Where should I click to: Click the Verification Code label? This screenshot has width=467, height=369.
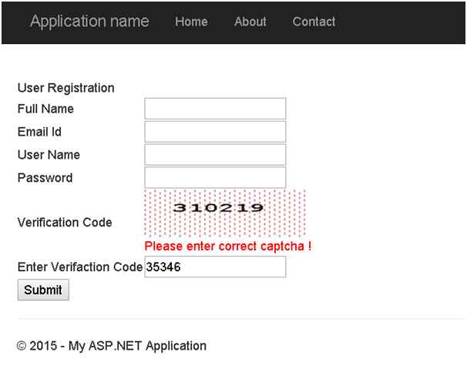[x=65, y=223]
